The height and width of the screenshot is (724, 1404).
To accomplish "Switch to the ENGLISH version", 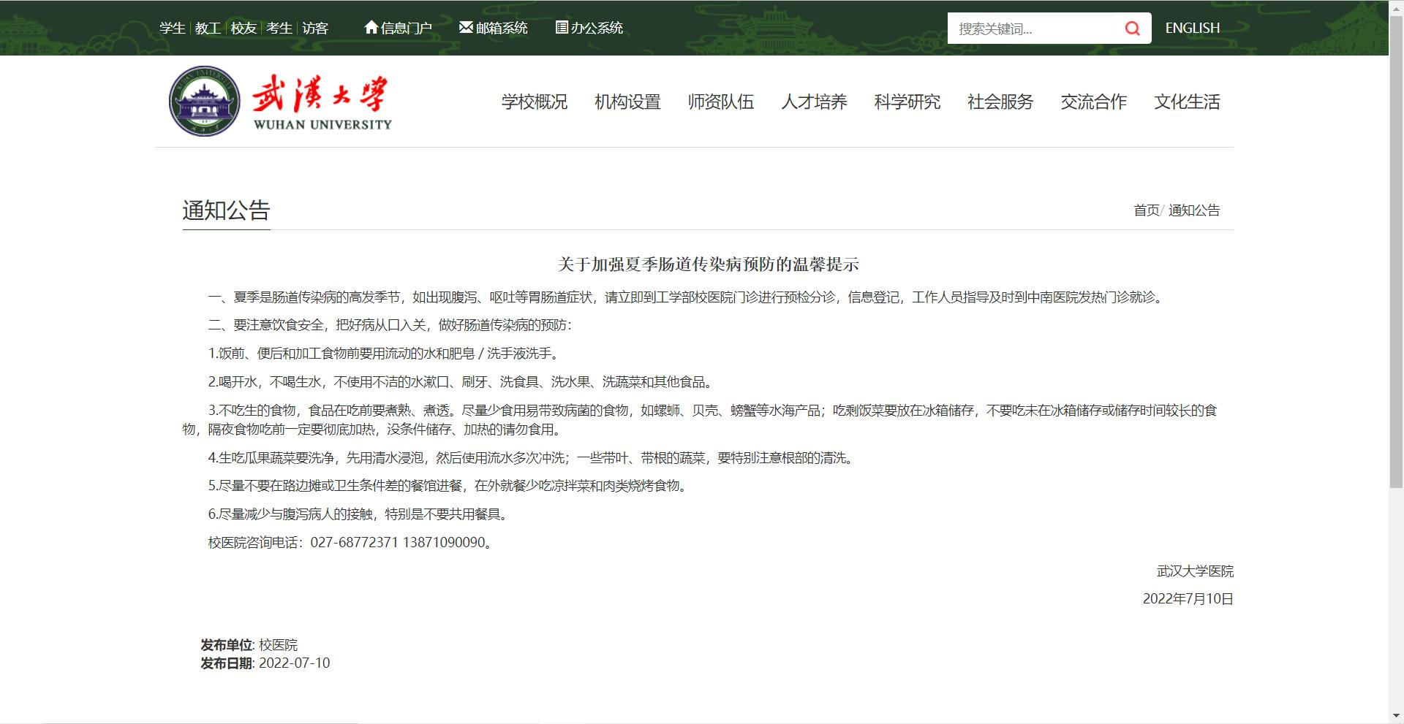I will pos(1193,28).
